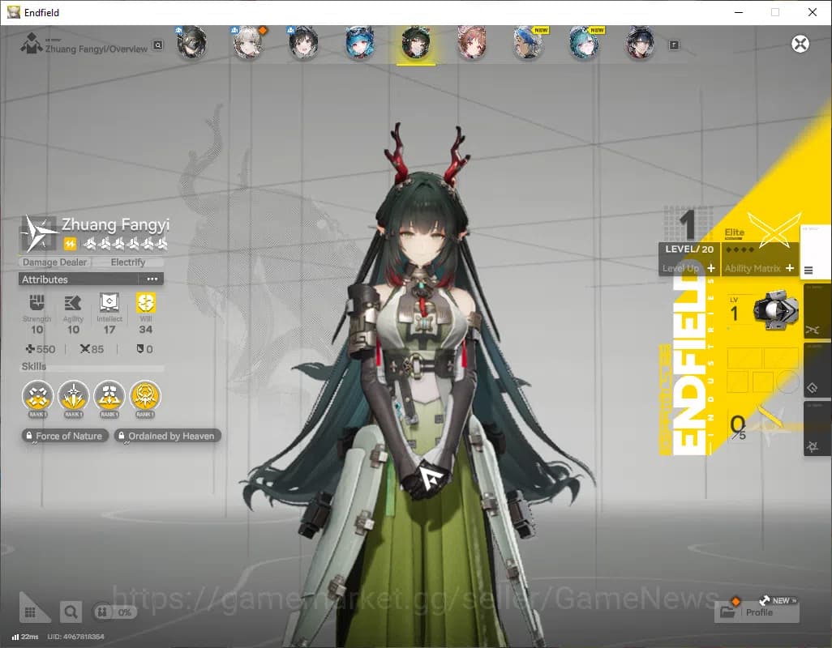Click the HP 550 stat
Viewport: 832px width, 648px height.
click(41, 349)
